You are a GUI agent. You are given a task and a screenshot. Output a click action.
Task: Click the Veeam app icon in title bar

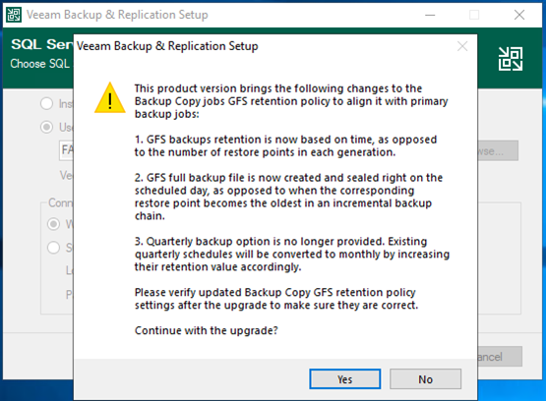point(14,15)
